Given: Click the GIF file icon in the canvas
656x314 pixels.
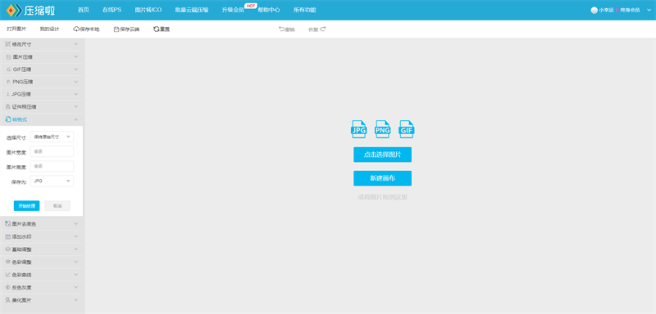Looking at the screenshot, I should pos(406,129).
